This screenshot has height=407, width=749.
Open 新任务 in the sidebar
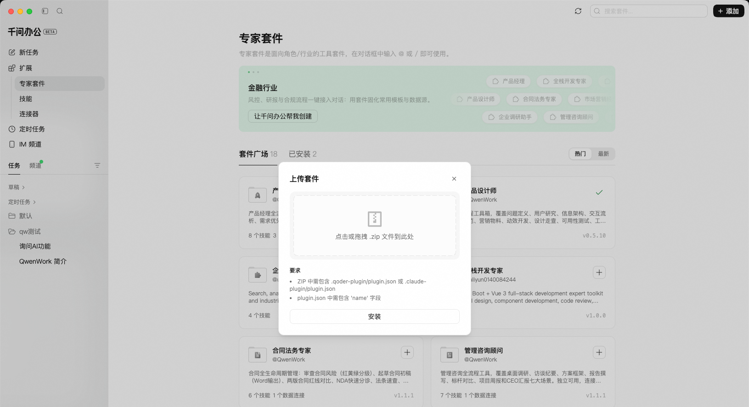tap(54, 52)
